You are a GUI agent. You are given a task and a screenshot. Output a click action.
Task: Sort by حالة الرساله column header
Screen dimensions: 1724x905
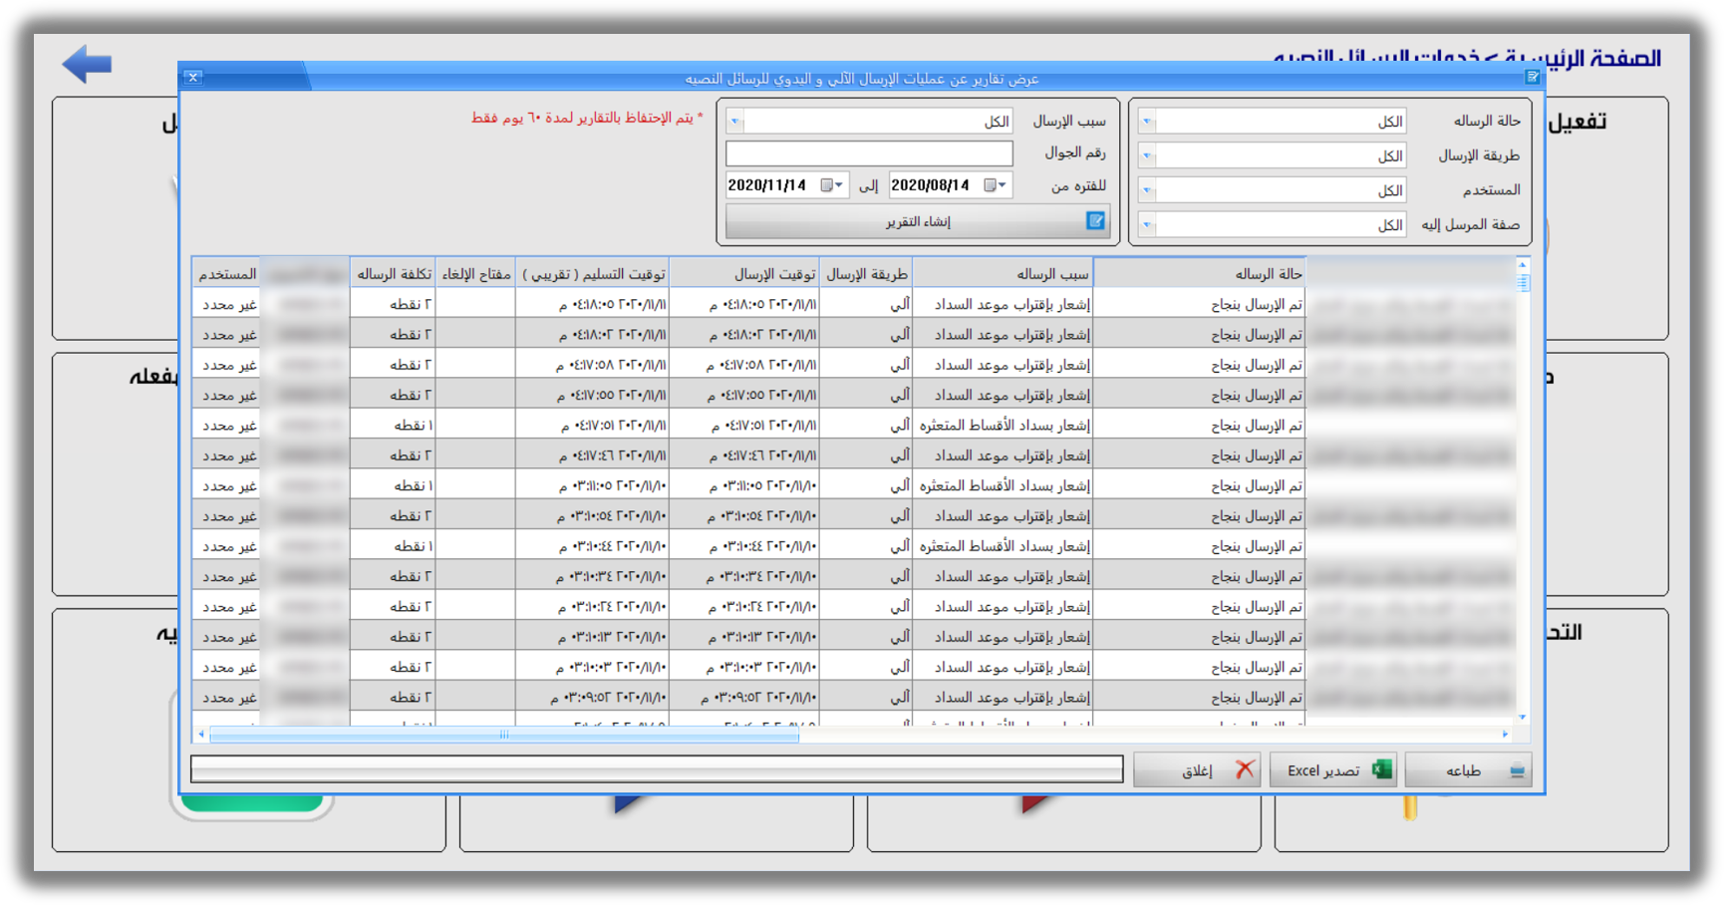pyautogui.click(x=1199, y=274)
